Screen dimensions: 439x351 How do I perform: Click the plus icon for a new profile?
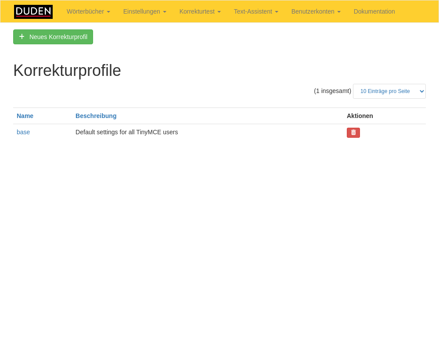pyautogui.click(x=22, y=37)
